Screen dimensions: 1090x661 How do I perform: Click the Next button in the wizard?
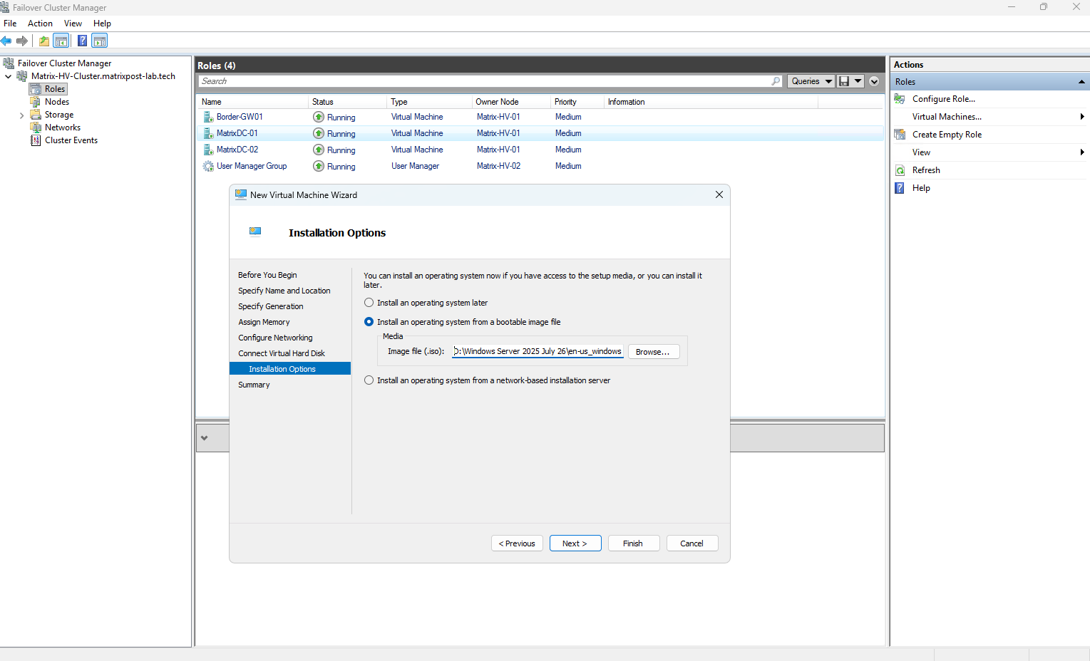[x=575, y=543]
